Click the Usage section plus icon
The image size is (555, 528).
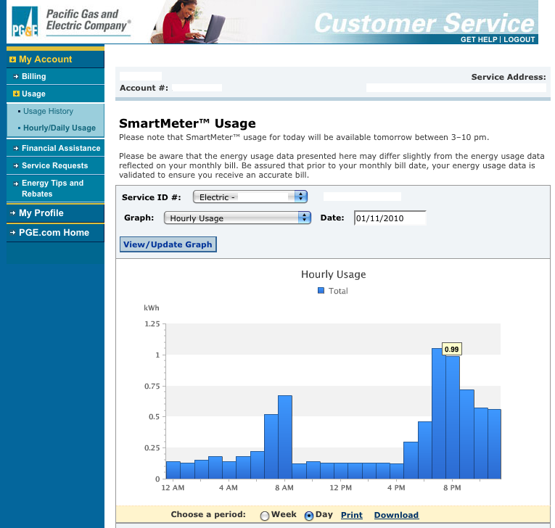tap(16, 94)
